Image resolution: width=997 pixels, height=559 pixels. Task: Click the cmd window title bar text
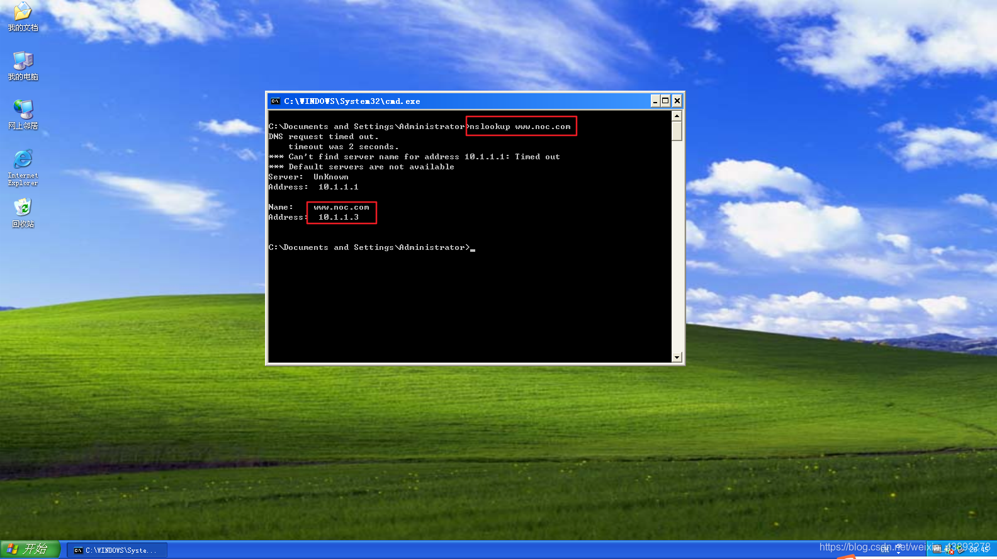pos(352,101)
